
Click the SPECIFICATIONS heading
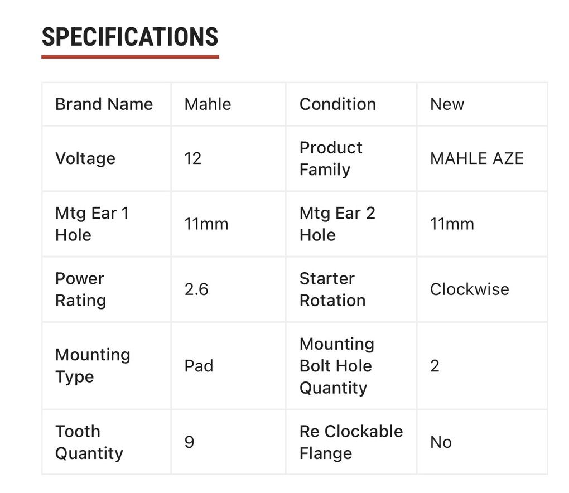130,37
